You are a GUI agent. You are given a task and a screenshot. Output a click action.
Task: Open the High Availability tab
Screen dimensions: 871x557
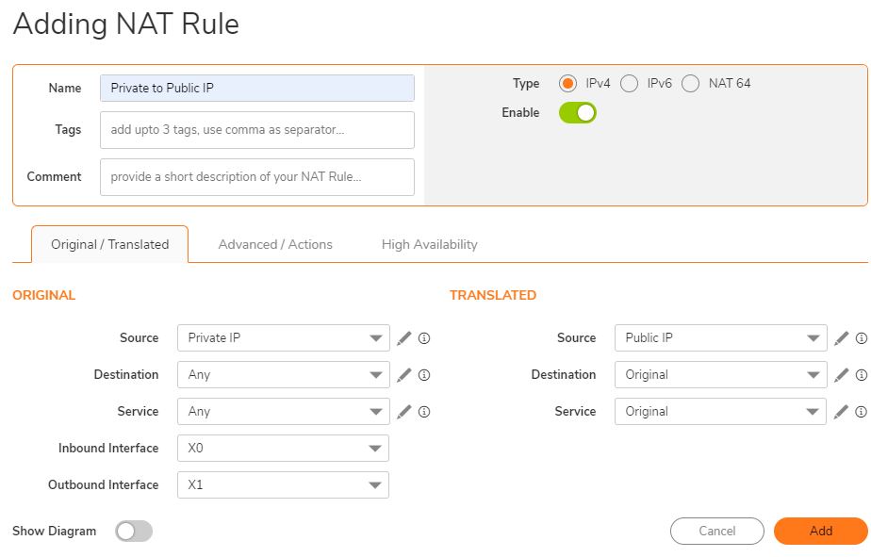pos(429,244)
